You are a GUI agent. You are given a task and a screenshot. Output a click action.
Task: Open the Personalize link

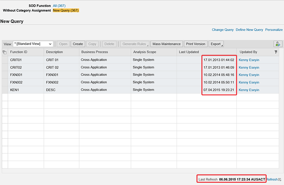[x=274, y=30]
